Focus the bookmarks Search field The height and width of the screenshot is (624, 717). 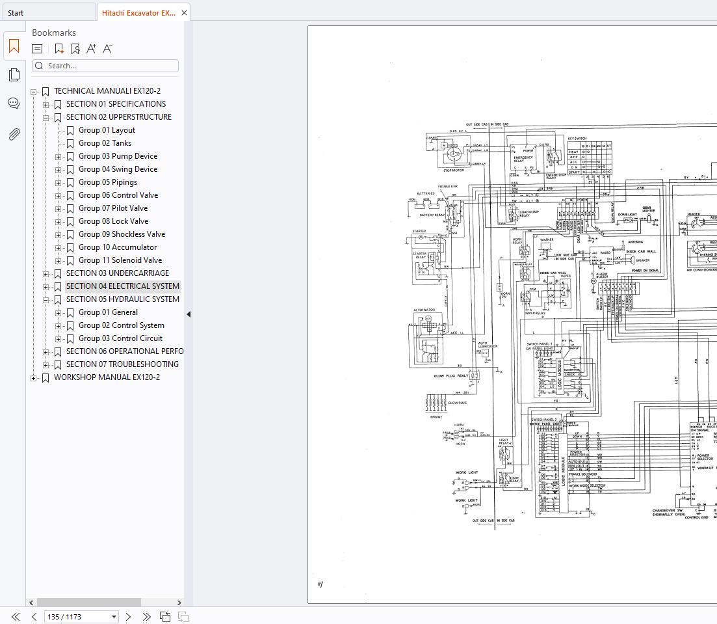coord(105,66)
